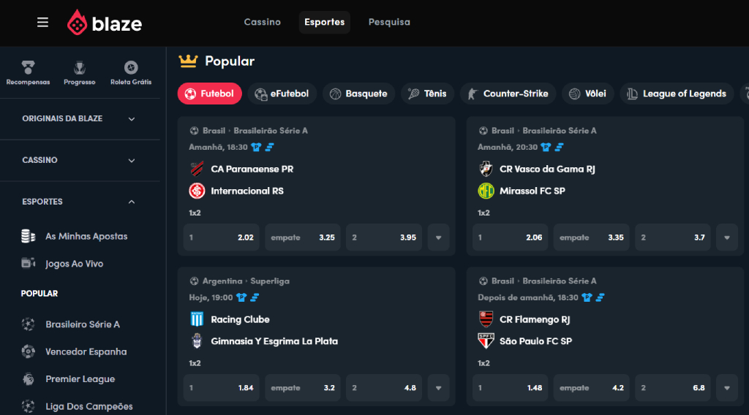Bet on empate at 3.25
This screenshot has width=749, height=415.
coord(302,237)
